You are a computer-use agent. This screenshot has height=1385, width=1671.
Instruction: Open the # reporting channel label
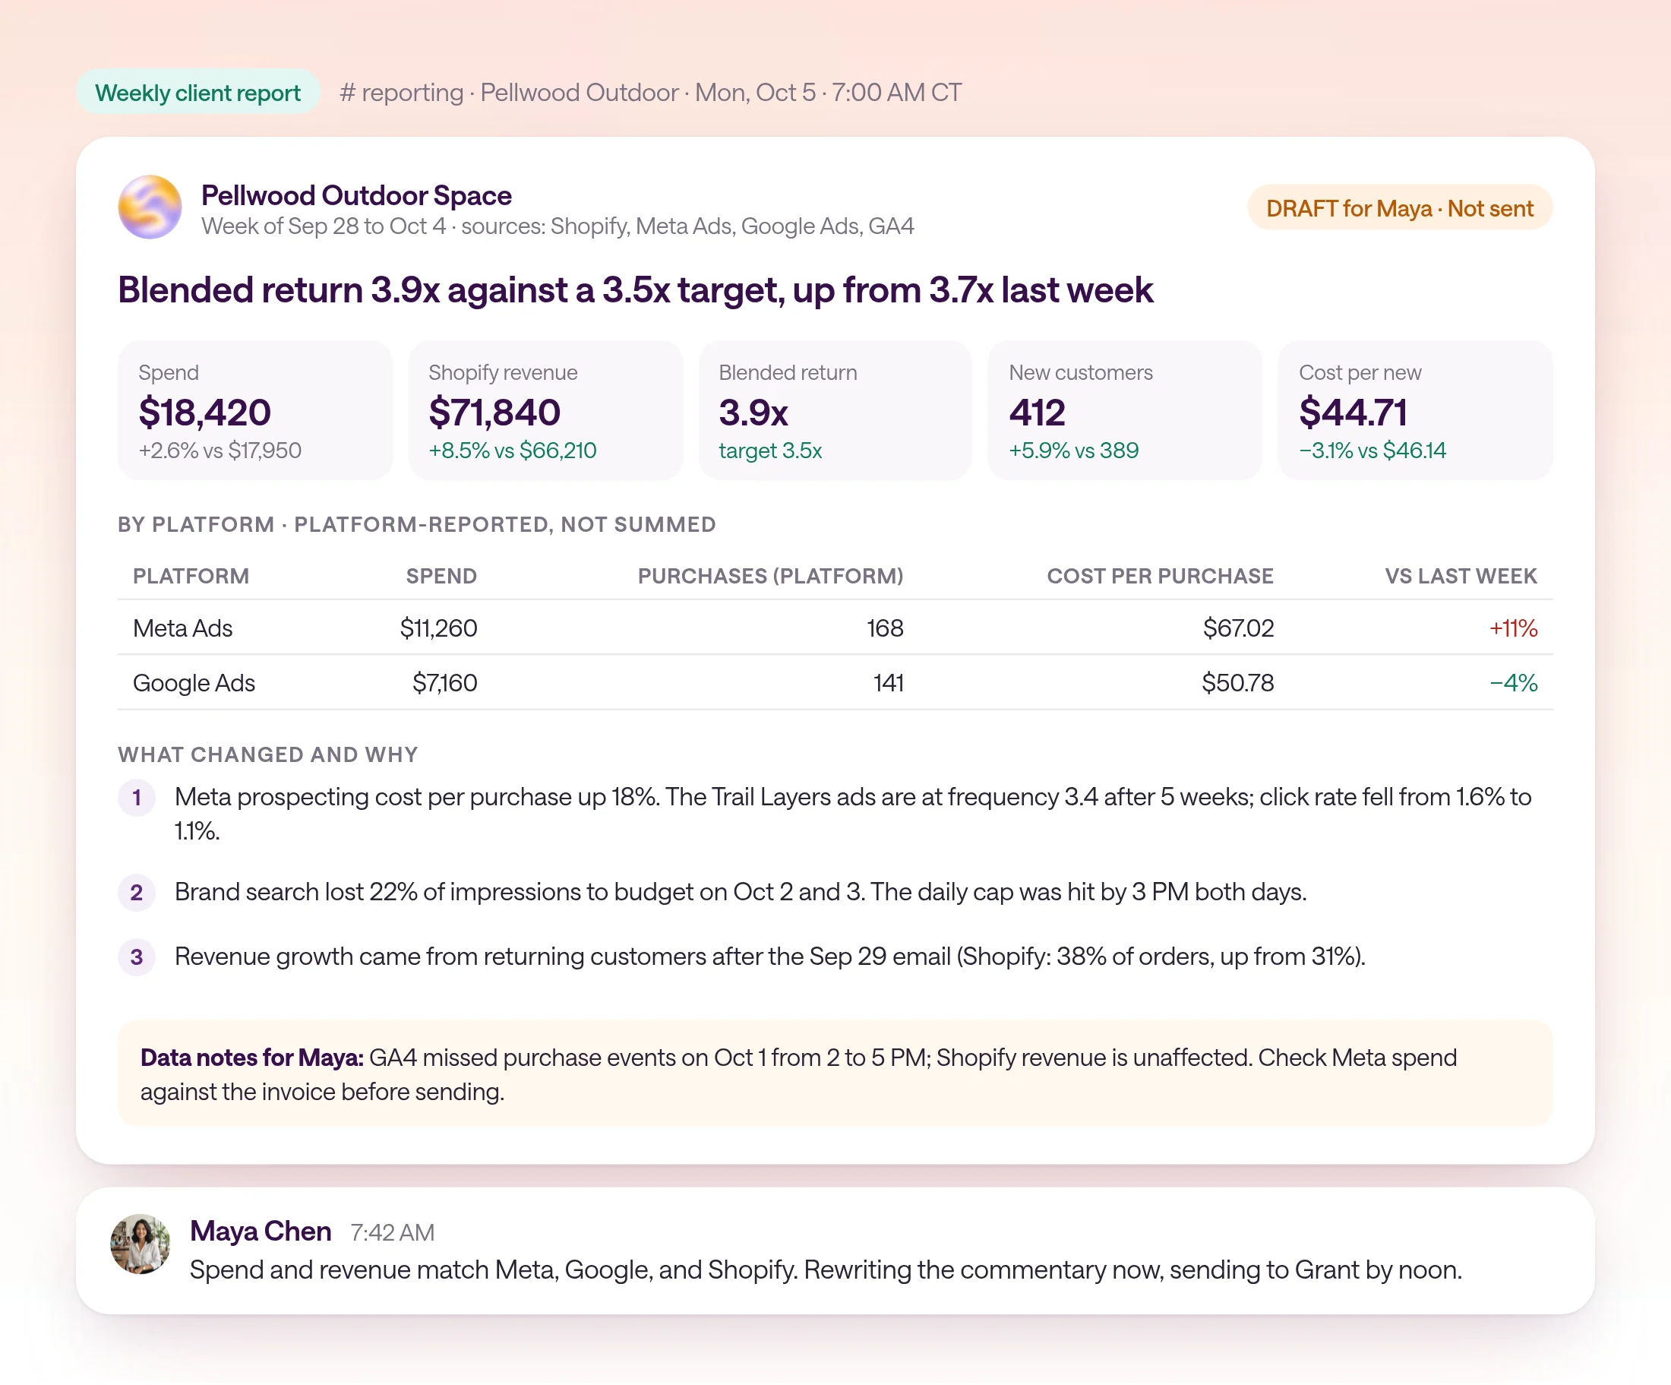402,93
